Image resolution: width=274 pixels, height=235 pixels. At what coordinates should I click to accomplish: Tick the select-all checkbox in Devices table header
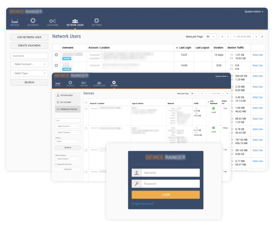click(86, 103)
